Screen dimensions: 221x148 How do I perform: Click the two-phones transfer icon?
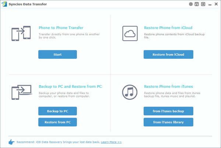click(20, 33)
